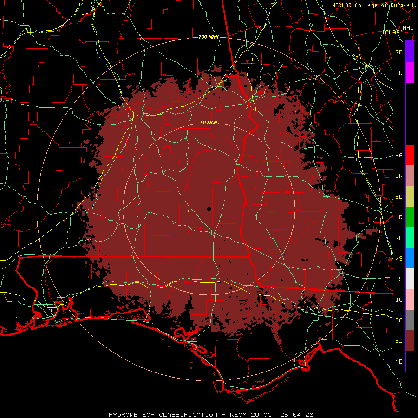418x418 pixels.
Task: Click the black radar site dot at center
Action: (209, 209)
